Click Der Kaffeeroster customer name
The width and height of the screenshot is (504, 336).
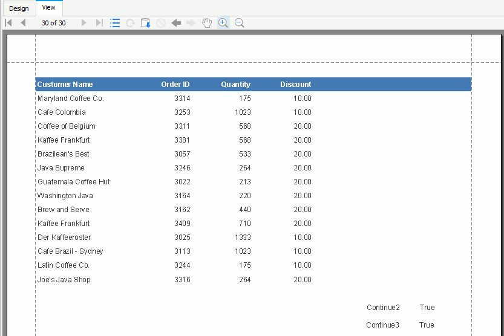(x=64, y=237)
